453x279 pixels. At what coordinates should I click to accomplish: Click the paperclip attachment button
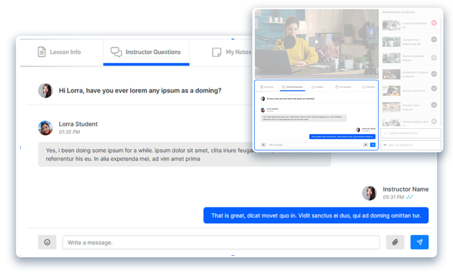(x=395, y=242)
